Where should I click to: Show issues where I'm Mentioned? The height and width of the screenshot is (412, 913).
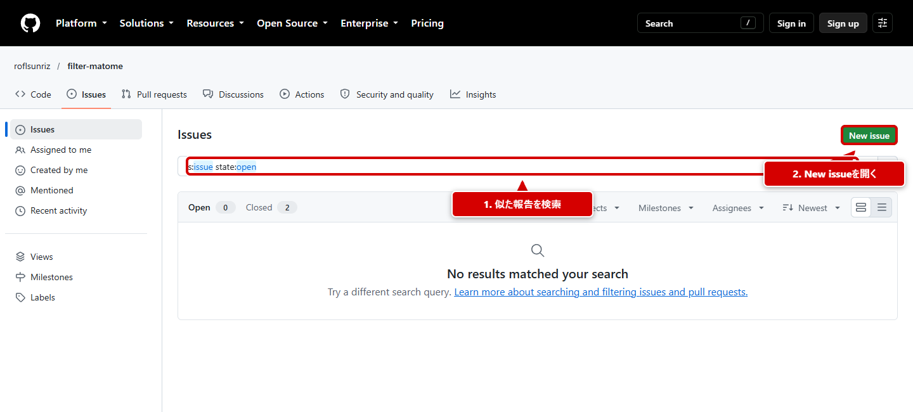pos(76,190)
